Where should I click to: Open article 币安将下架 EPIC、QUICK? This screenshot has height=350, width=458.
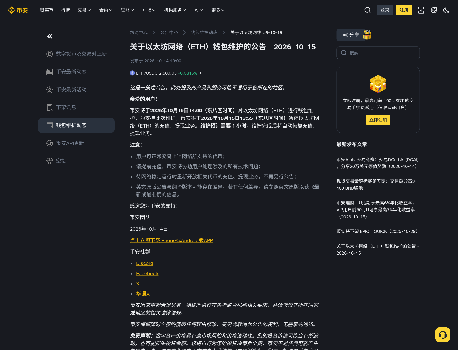pyautogui.click(x=378, y=231)
